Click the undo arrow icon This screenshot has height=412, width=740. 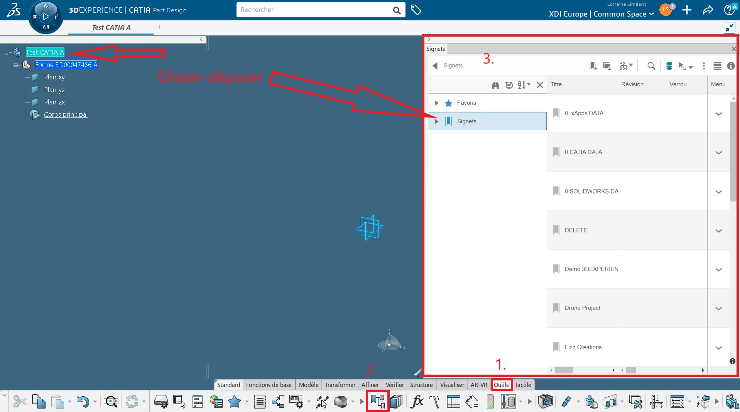click(82, 402)
